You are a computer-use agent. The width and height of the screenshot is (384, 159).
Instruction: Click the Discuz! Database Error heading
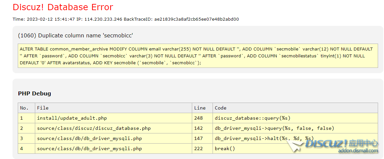(63, 7)
